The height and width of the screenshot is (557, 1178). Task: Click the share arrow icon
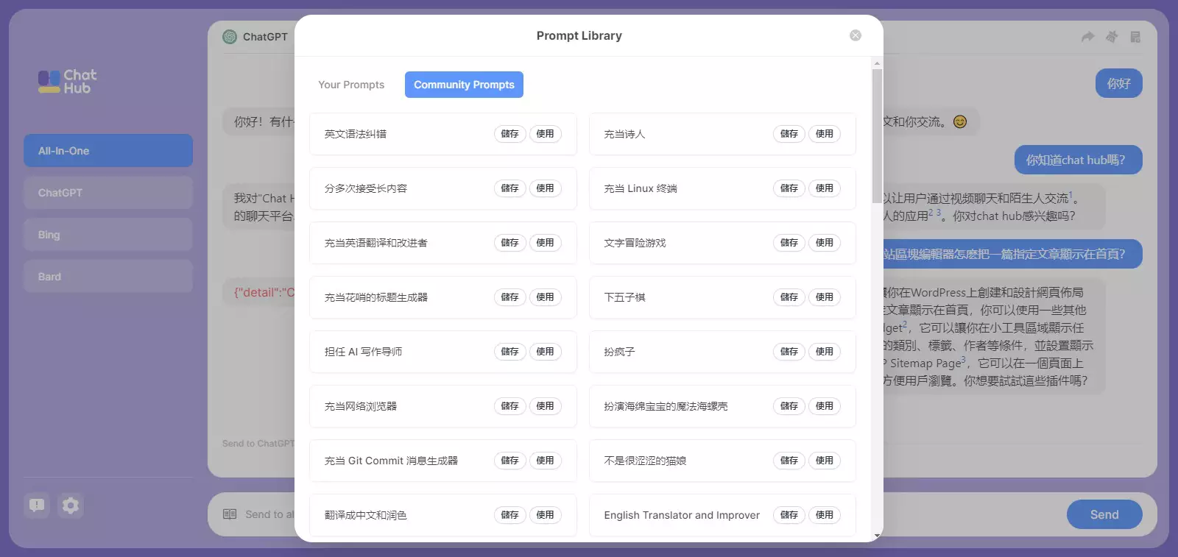(x=1087, y=37)
